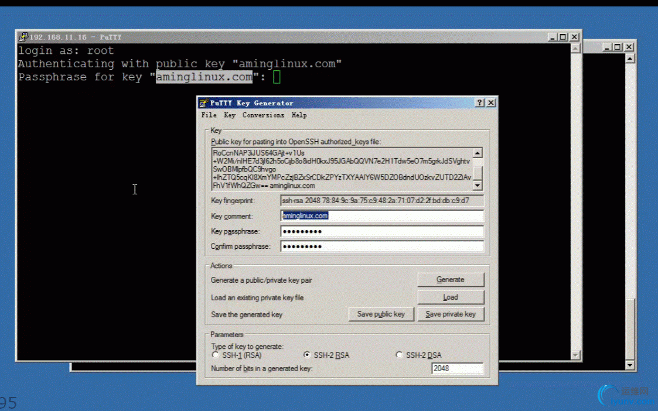658x411 pixels.
Task: Click Load to open a private key
Action: pyautogui.click(x=451, y=297)
